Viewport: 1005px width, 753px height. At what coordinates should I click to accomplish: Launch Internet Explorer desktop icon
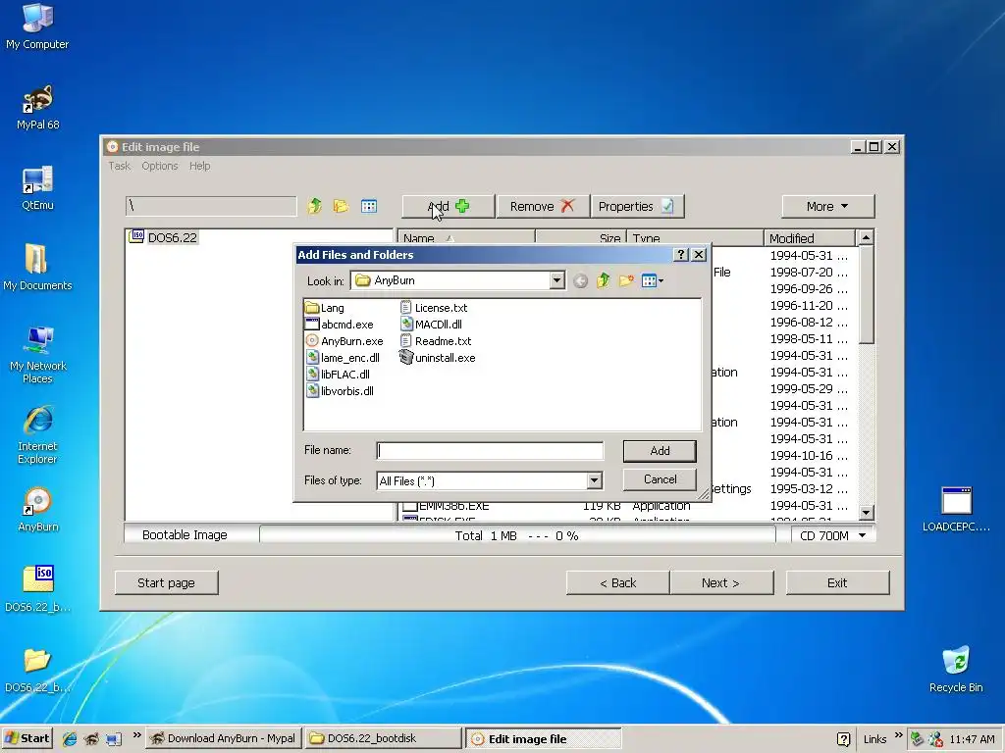pyautogui.click(x=37, y=434)
